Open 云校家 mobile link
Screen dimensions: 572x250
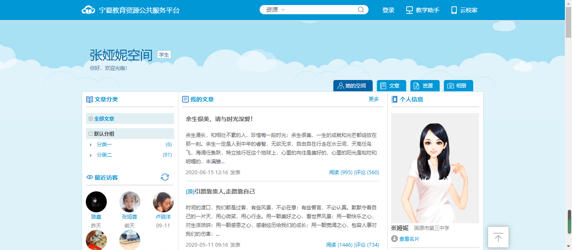pyautogui.click(x=464, y=10)
